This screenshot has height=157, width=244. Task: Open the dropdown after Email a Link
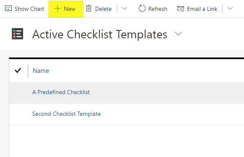click(x=230, y=9)
